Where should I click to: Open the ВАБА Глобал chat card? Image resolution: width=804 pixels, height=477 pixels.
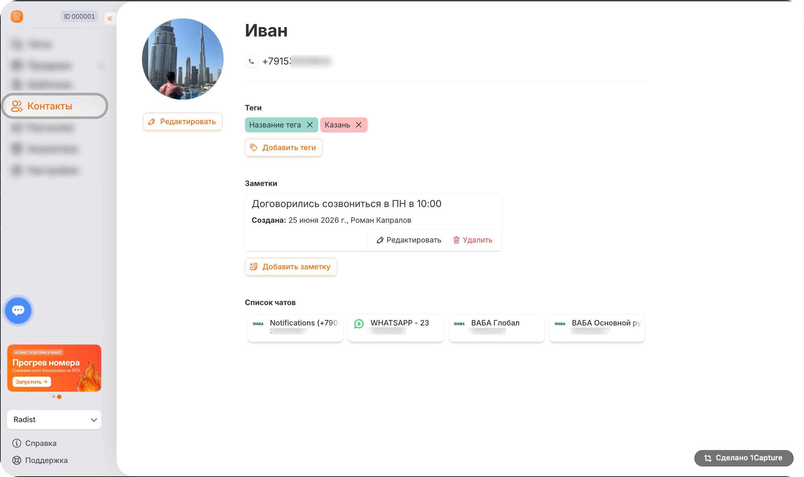pyautogui.click(x=497, y=328)
